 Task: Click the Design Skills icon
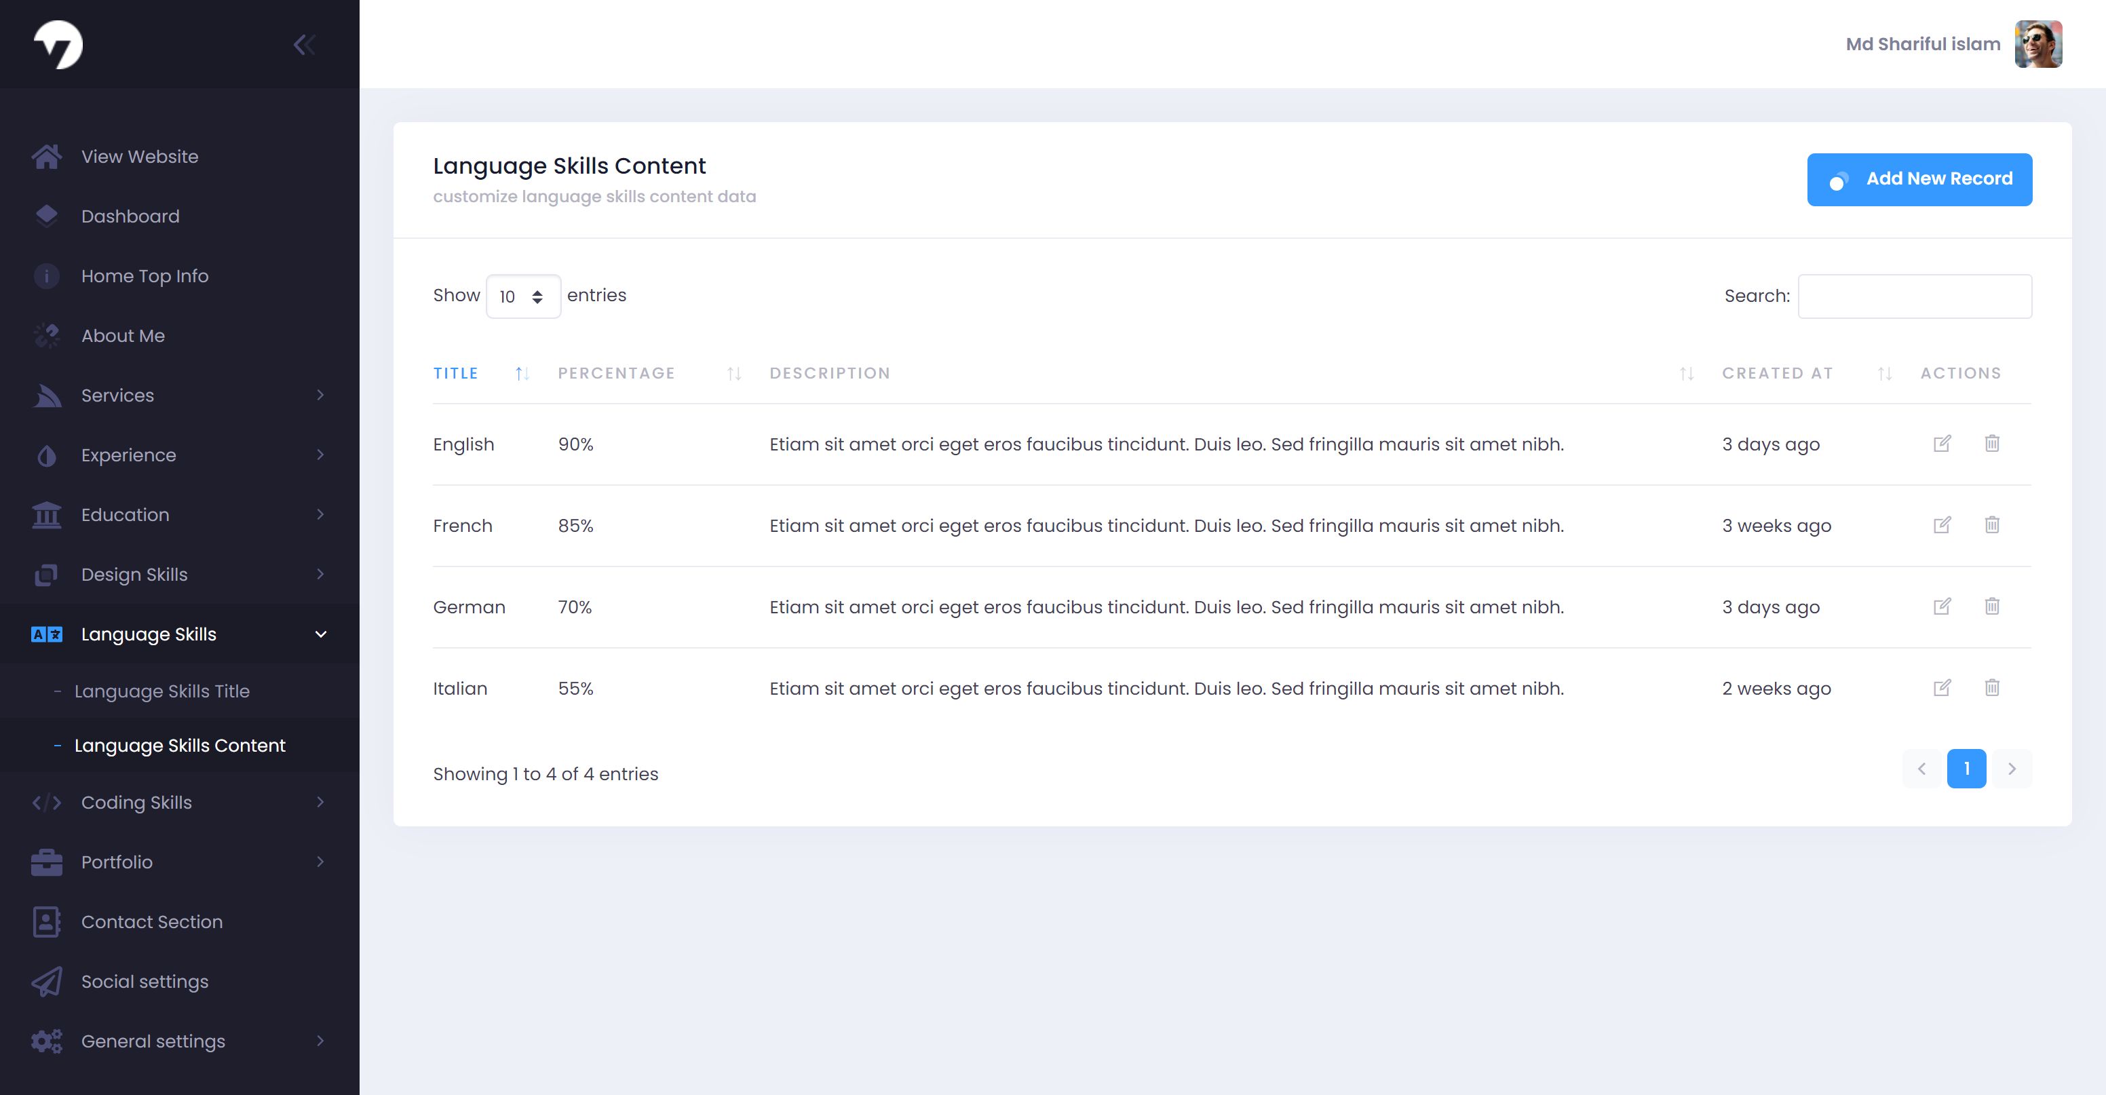point(47,574)
